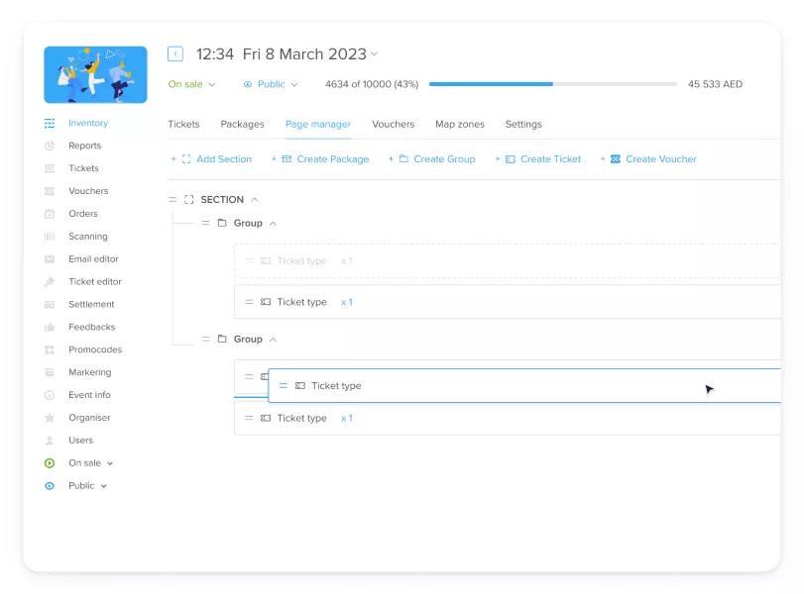Click the Event info icon in sidebar
Screen dimensions: 804x594
(x=50, y=395)
